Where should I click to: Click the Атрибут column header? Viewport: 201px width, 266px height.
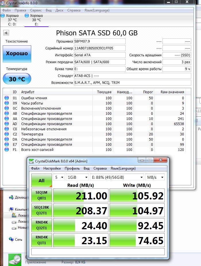[x=56, y=92]
